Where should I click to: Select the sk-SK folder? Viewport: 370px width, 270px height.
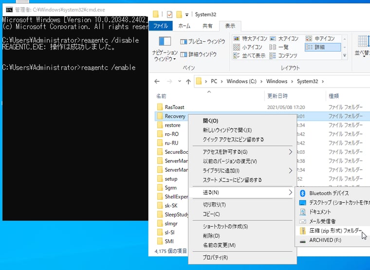click(171, 206)
